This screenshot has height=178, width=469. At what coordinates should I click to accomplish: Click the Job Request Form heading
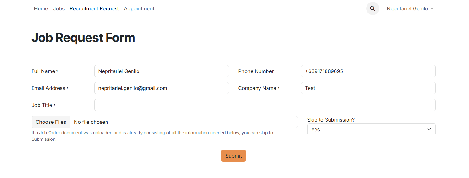[83, 38]
